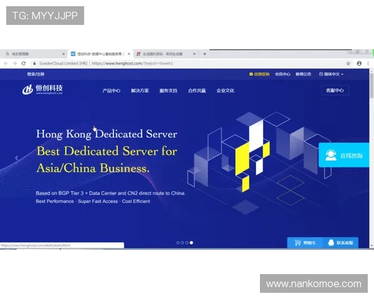
Task: Open the 企业文化 menu
Action: [226, 90]
